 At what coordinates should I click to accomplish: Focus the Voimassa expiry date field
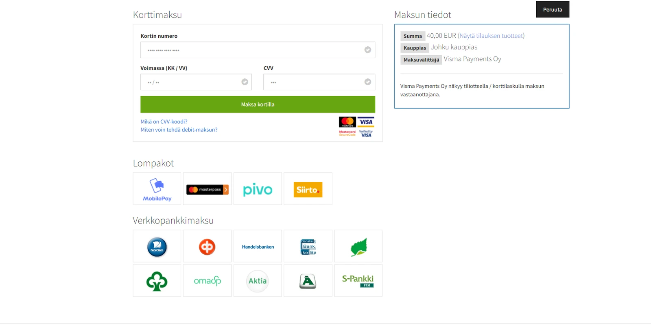[x=196, y=82]
